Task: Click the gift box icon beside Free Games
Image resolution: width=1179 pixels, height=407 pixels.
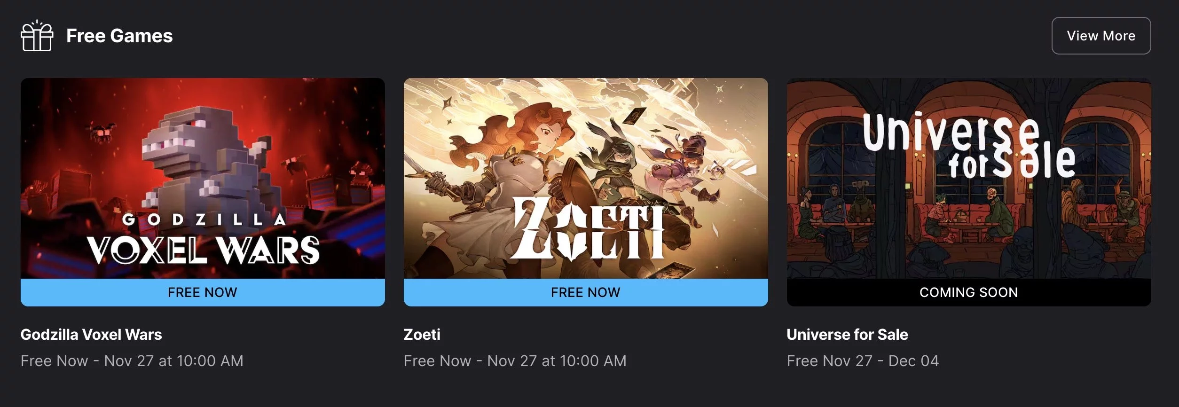Action: click(x=37, y=36)
